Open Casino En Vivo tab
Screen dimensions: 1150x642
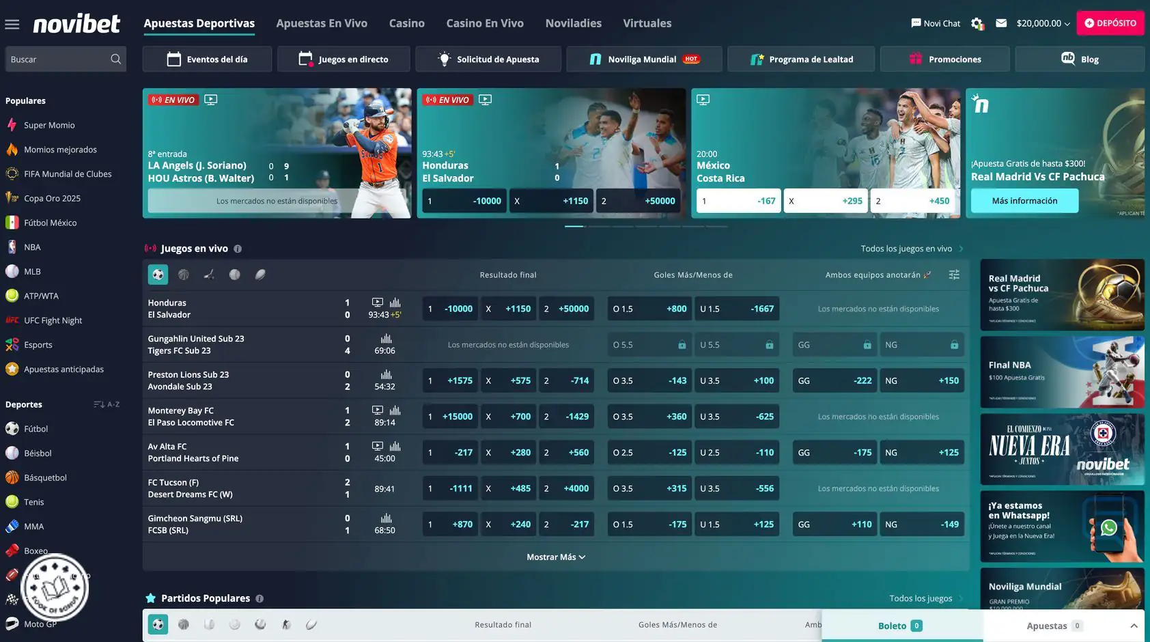(x=485, y=23)
